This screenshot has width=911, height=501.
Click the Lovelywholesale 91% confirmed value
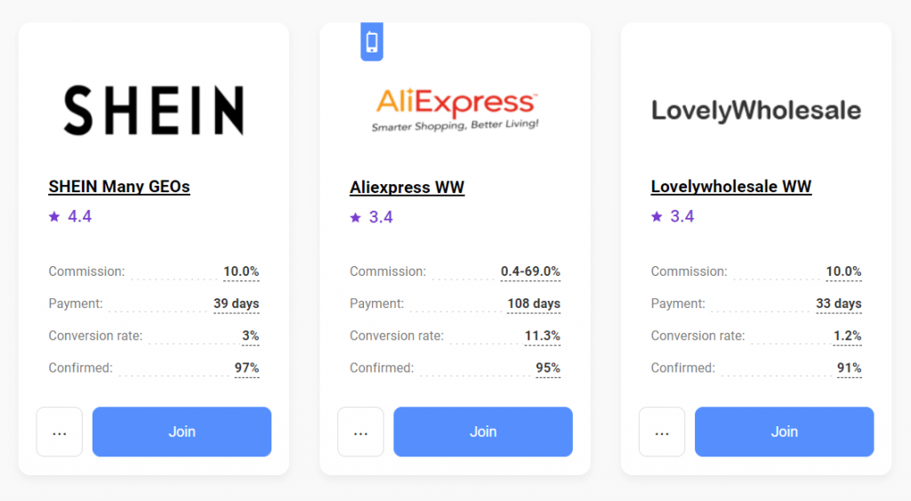coord(849,368)
